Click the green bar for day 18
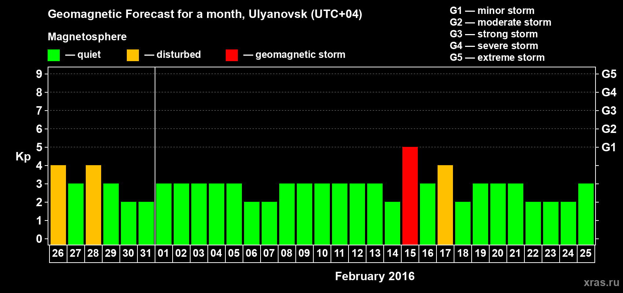623x293 pixels. [463, 223]
